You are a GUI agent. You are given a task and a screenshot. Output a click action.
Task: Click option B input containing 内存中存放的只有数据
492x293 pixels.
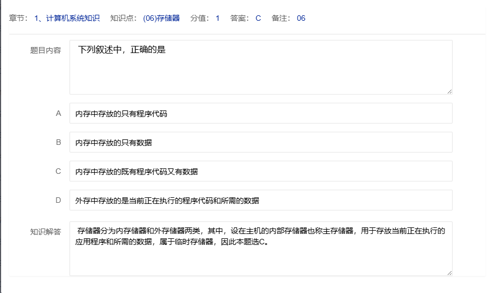261,142
